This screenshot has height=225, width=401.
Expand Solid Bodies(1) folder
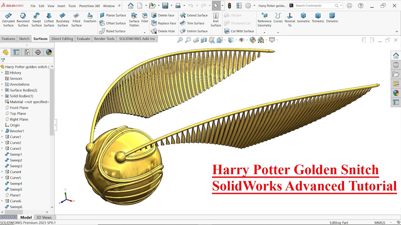coord(2,96)
